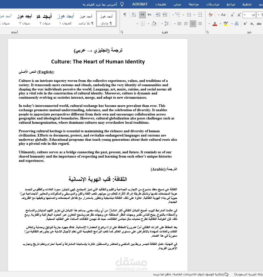Click the Text Effects outlined A icon
The image size is (263, 277).
(237, 24)
